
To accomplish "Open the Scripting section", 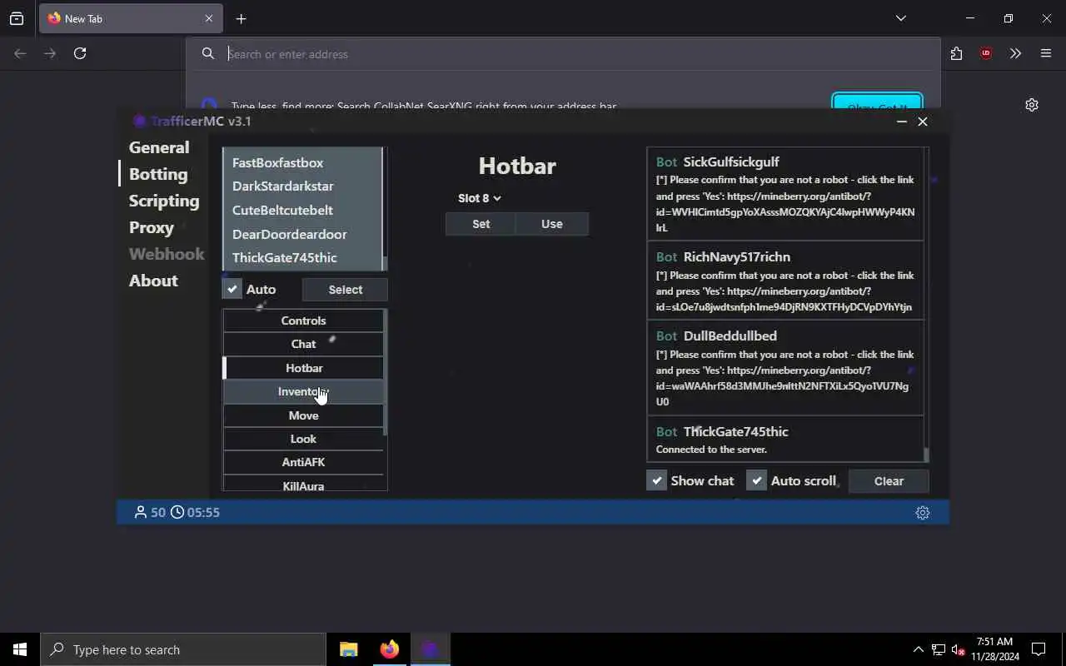I will (x=164, y=201).
